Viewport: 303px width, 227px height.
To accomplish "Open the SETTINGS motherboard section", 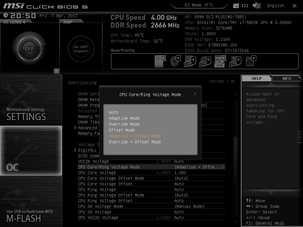I will [x=31, y=100].
